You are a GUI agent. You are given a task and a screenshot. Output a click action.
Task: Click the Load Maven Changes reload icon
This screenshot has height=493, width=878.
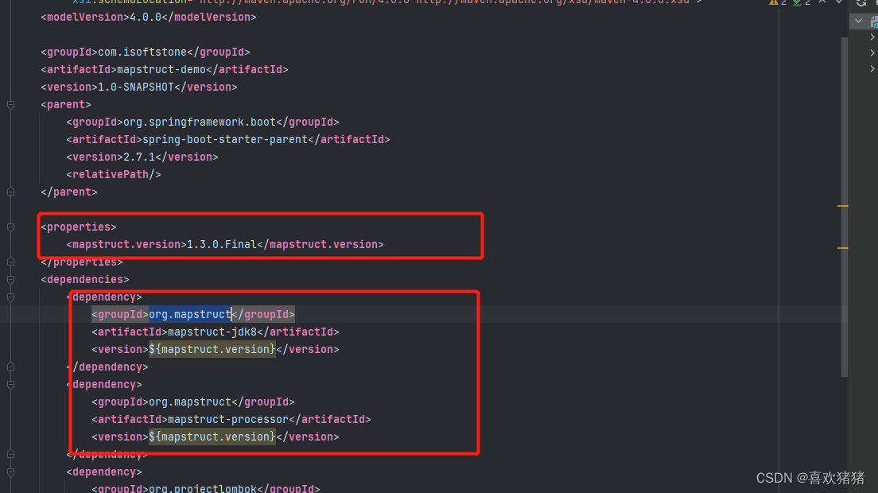pyautogui.click(x=861, y=4)
